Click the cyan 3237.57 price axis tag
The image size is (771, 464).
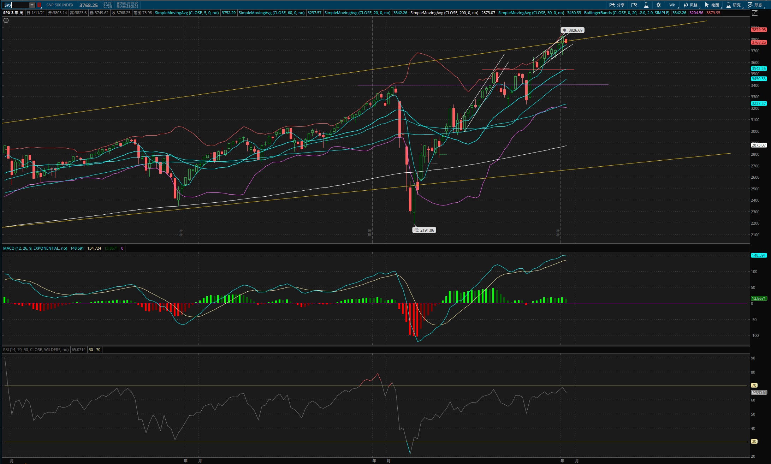pos(759,103)
